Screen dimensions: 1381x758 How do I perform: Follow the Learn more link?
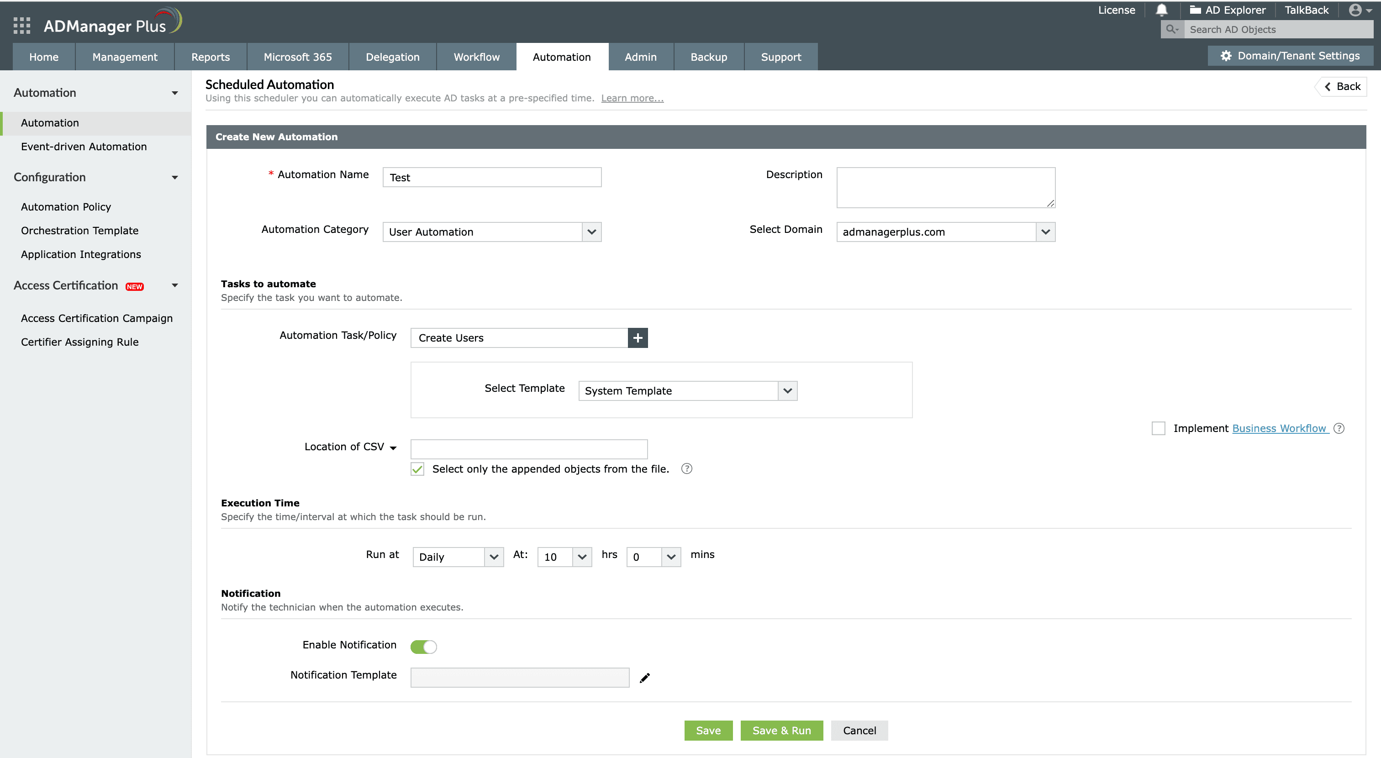coord(632,98)
